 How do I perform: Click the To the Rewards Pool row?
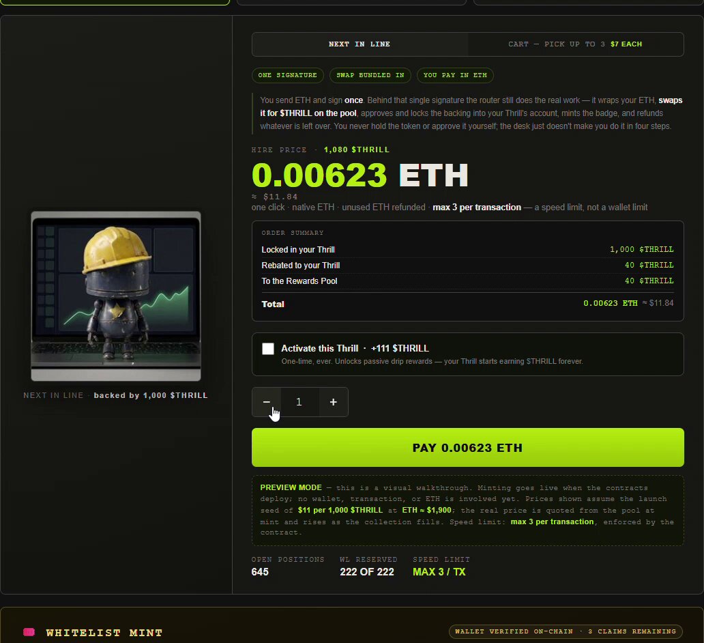pos(467,281)
